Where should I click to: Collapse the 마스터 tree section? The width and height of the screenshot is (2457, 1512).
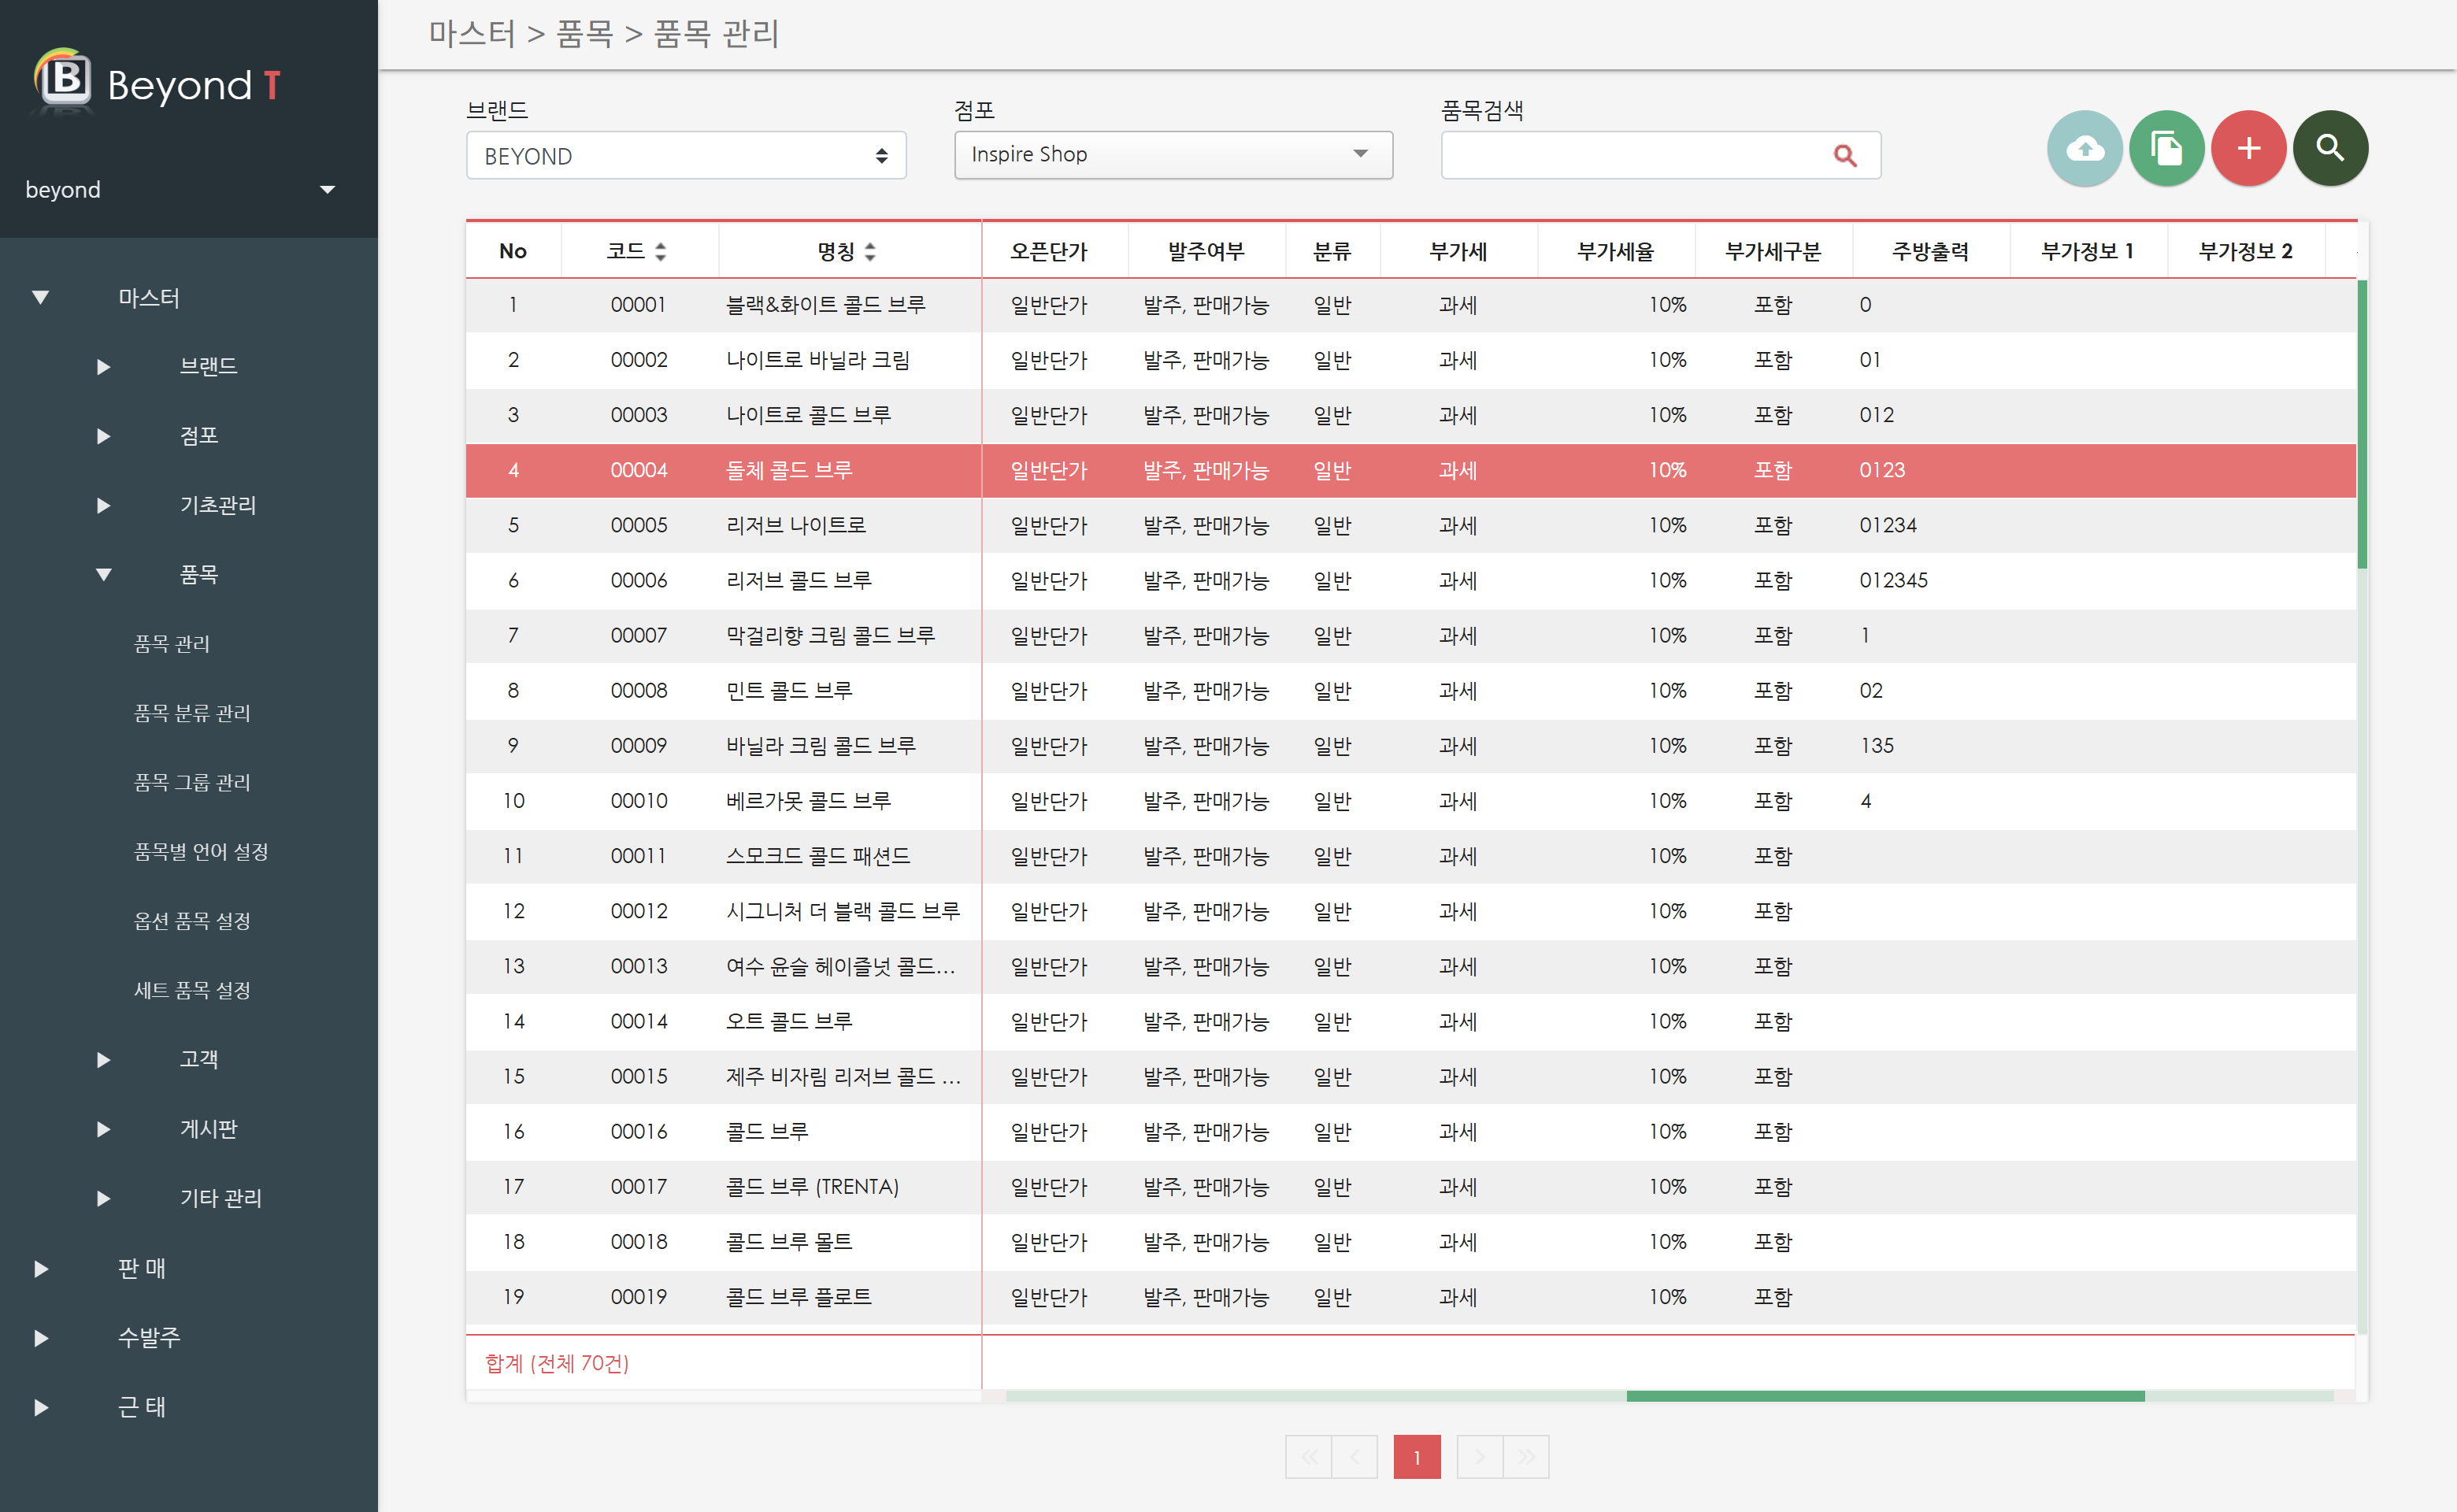[41, 298]
